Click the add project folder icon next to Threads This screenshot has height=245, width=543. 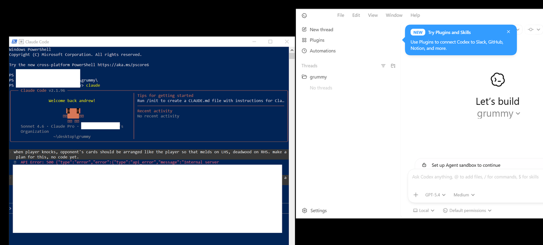point(393,66)
